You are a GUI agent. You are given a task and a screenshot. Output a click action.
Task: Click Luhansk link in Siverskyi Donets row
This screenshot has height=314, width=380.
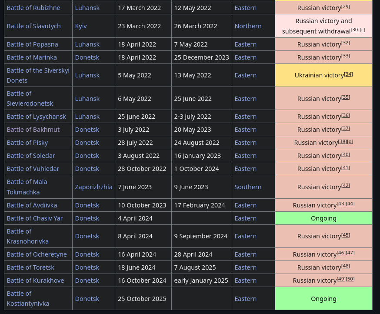[87, 75]
